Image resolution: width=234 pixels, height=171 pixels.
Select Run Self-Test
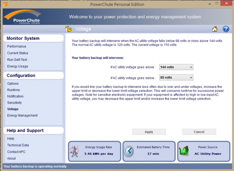[x=17, y=60]
